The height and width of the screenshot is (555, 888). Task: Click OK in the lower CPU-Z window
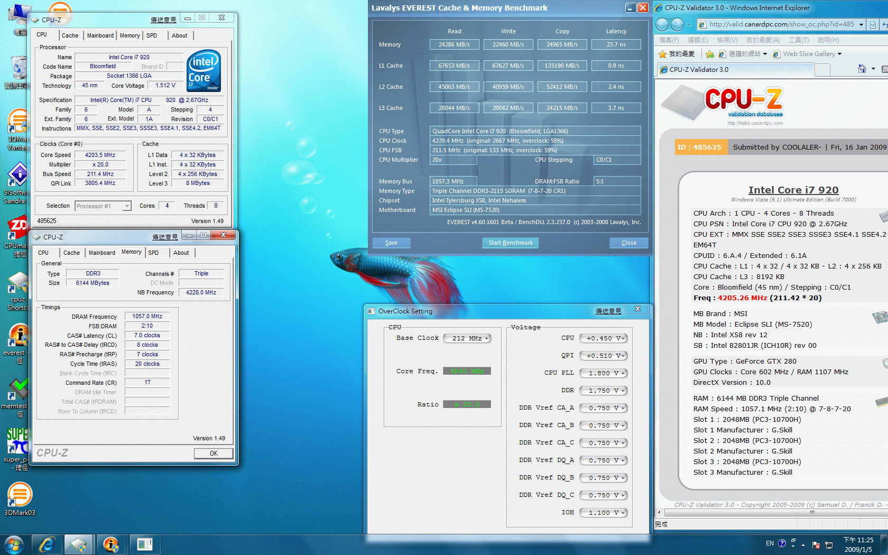214,453
